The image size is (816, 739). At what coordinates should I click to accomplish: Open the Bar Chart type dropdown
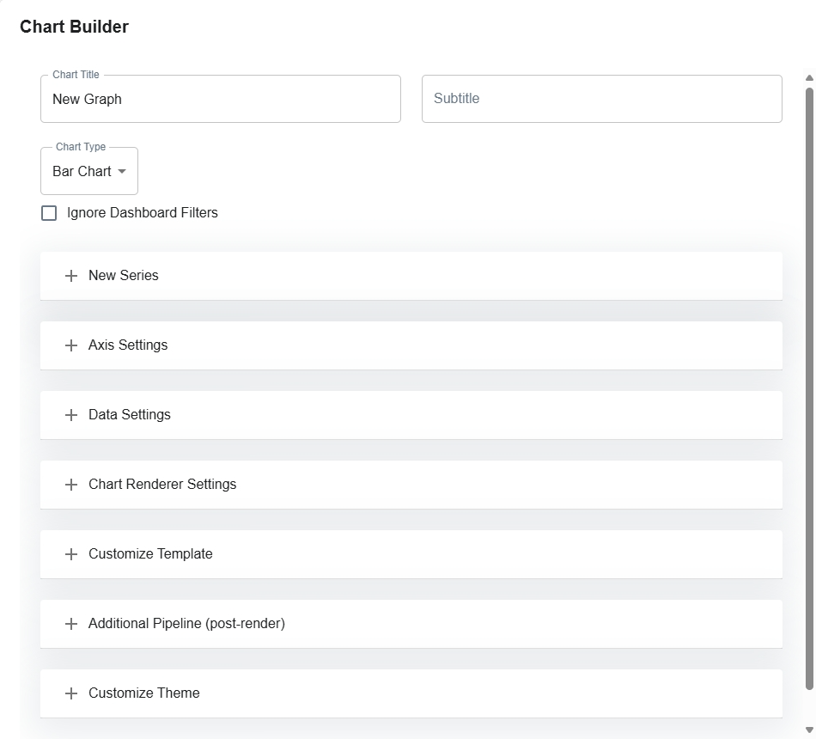coord(82,172)
